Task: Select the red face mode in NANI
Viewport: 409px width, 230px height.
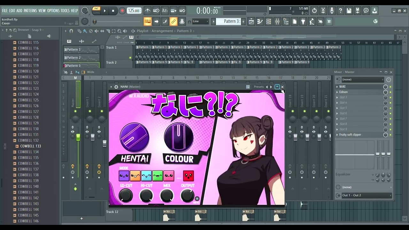Action: (x=188, y=176)
